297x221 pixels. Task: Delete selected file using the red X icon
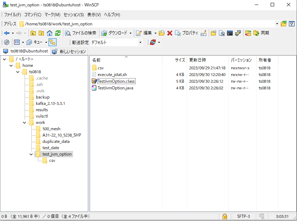(x=169, y=33)
